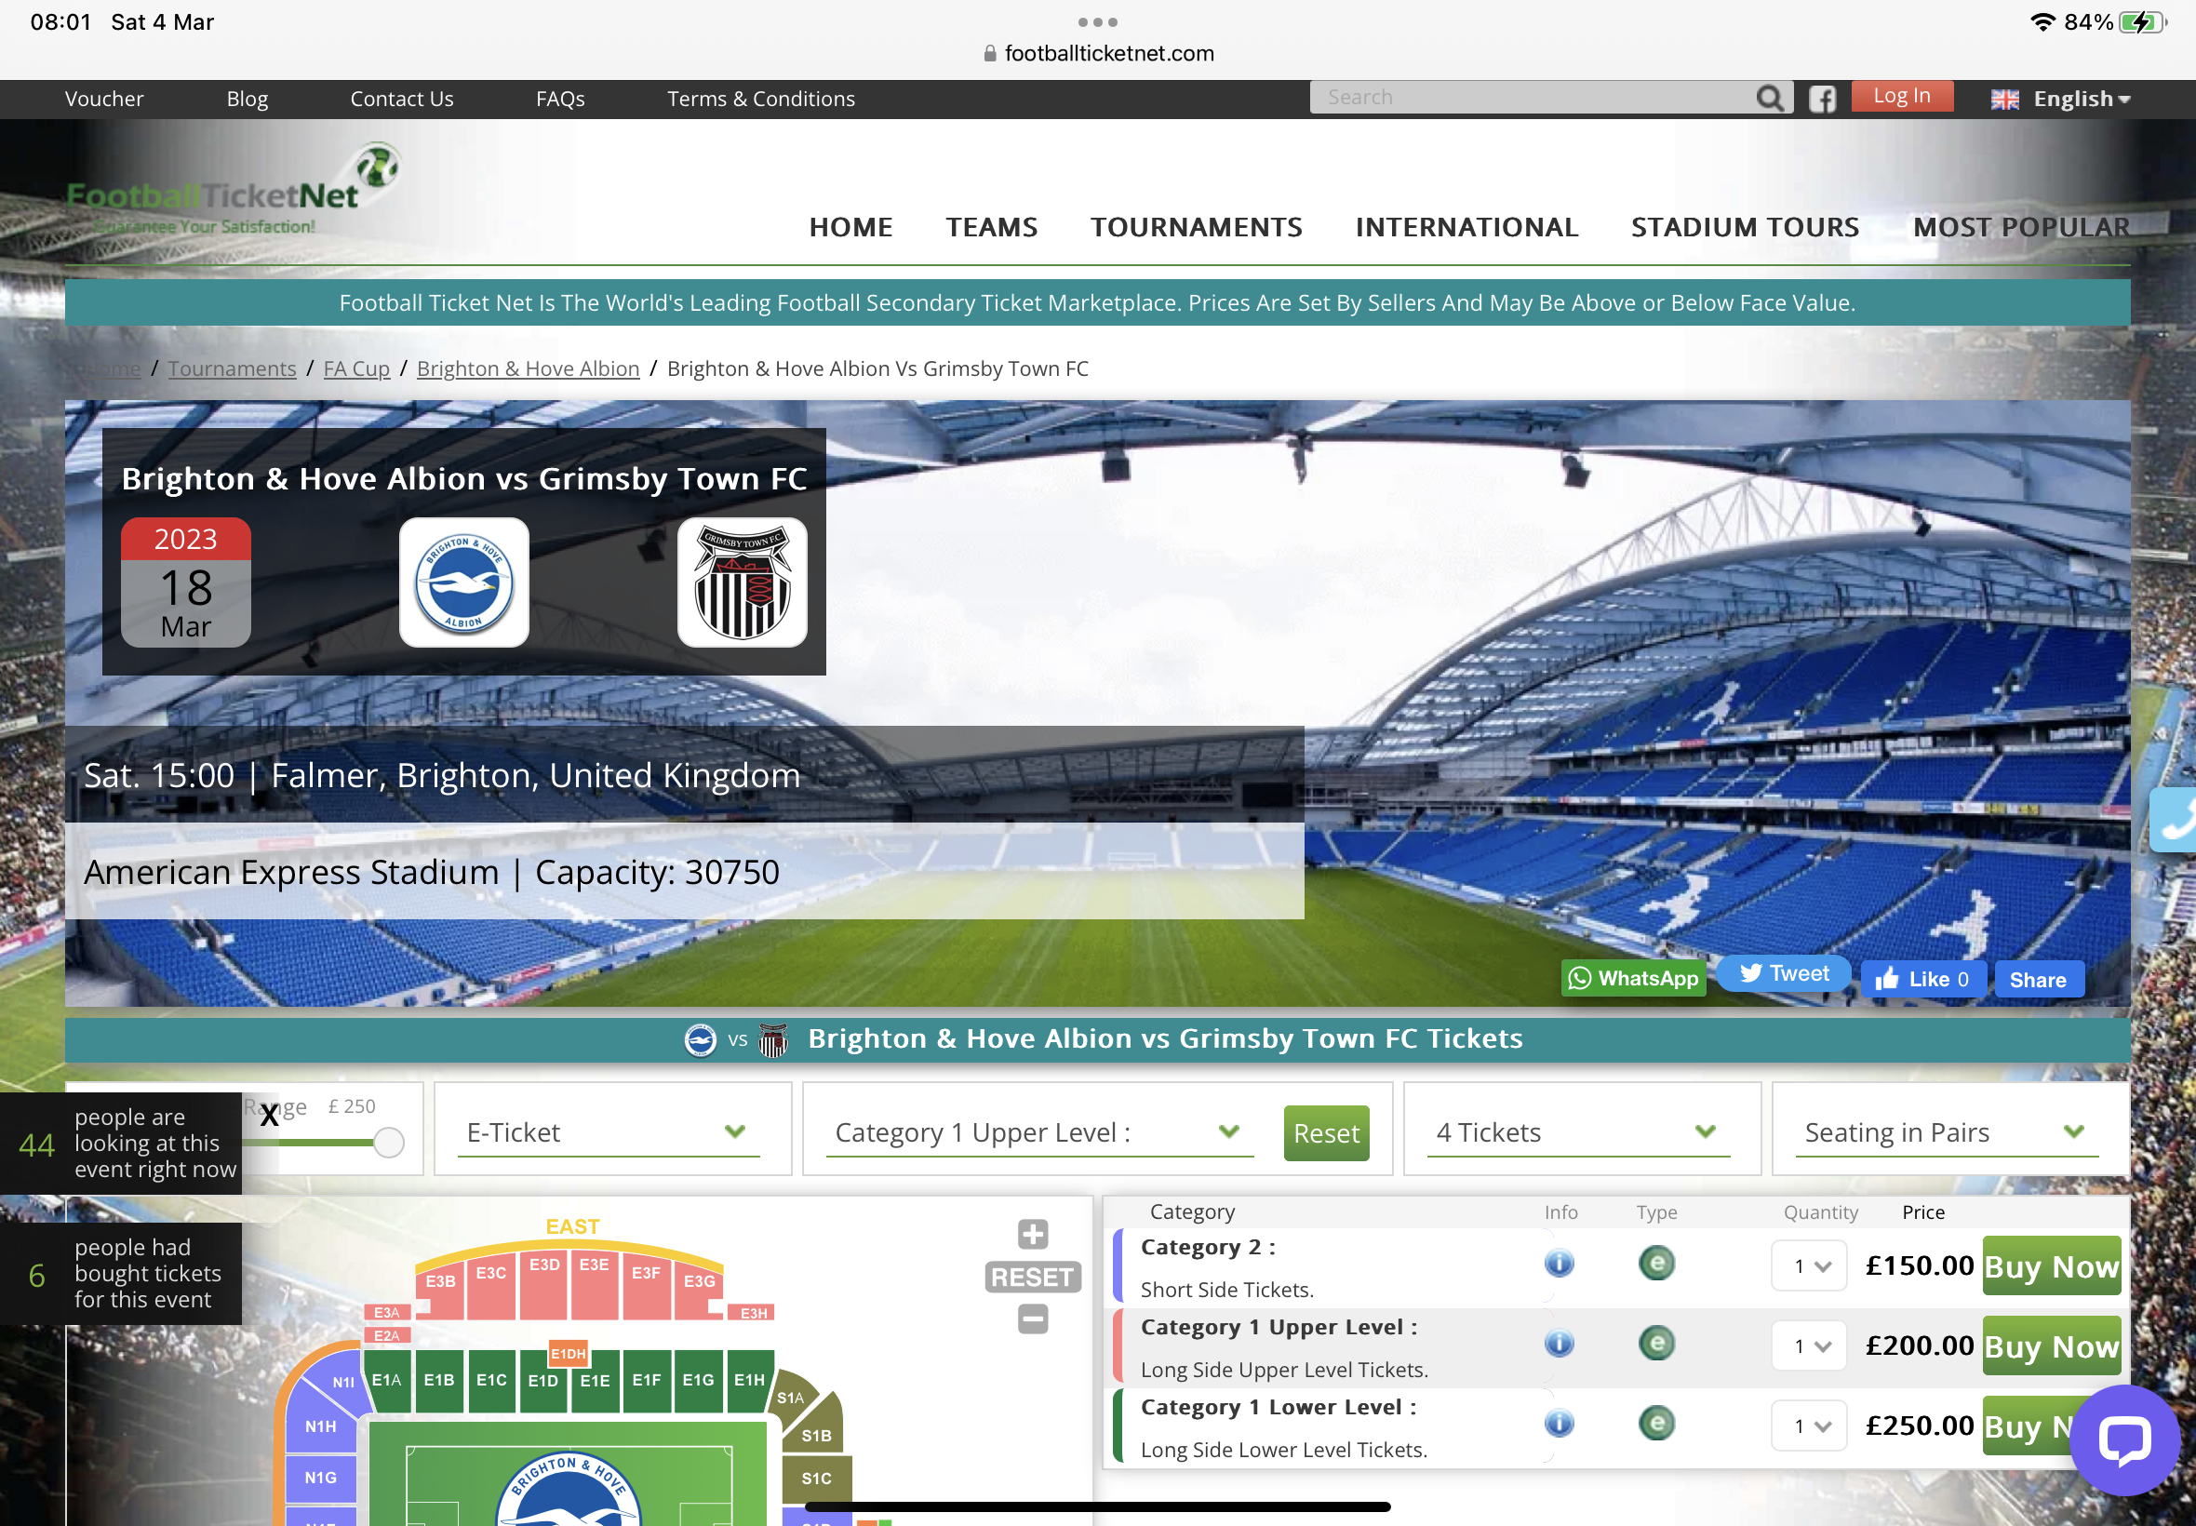2196x1526 pixels.
Task: Select stadium block E1DH on map
Action: [x=568, y=1354]
